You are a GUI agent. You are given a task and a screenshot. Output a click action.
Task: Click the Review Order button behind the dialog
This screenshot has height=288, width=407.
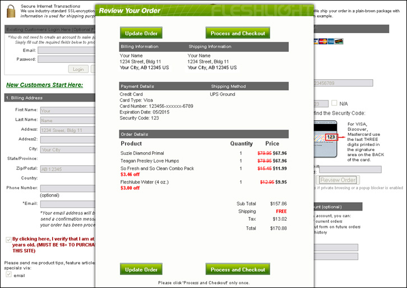pyautogui.click(x=337, y=180)
